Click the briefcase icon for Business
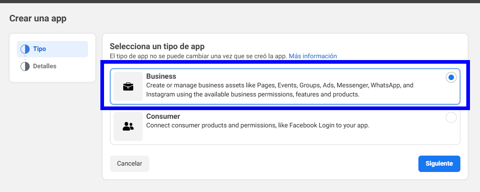The height and width of the screenshot is (192, 480). 128,86
